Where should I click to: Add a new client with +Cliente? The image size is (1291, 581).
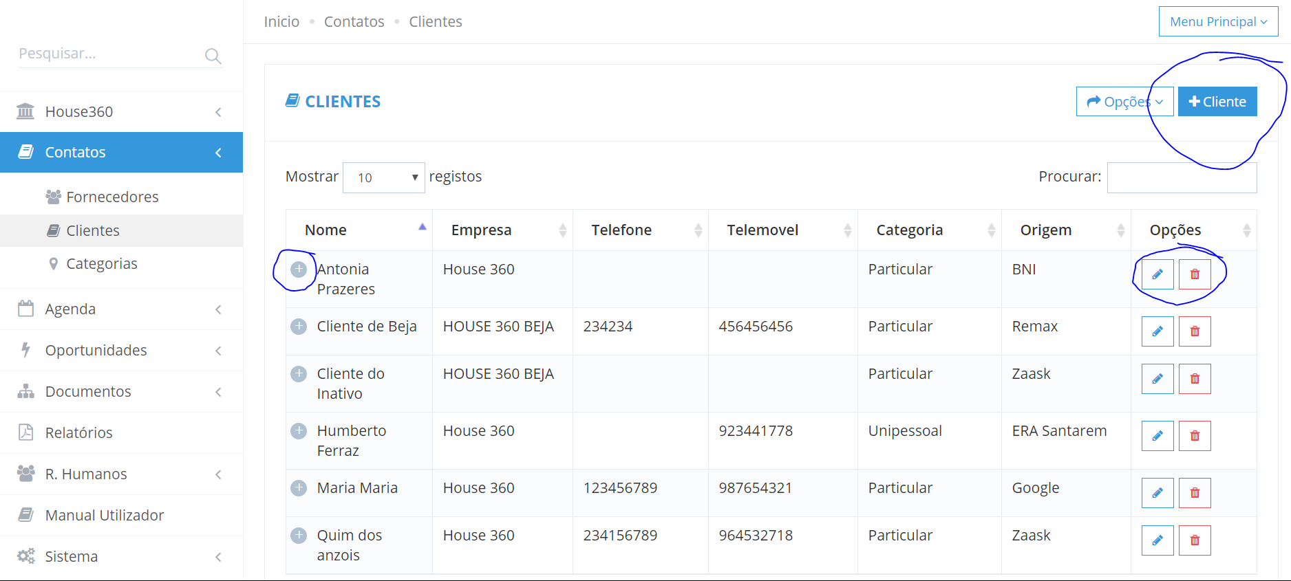[x=1217, y=102]
